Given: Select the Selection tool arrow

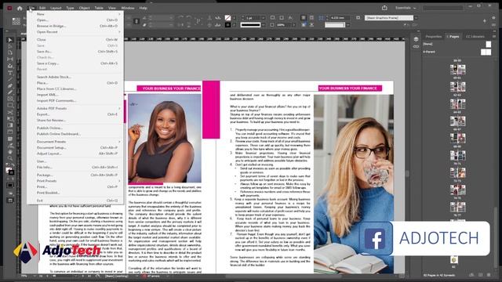Looking at the screenshot, I should (10, 40).
